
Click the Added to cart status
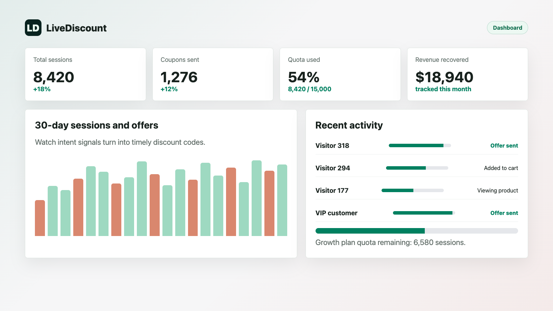click(x=501, y=168)
